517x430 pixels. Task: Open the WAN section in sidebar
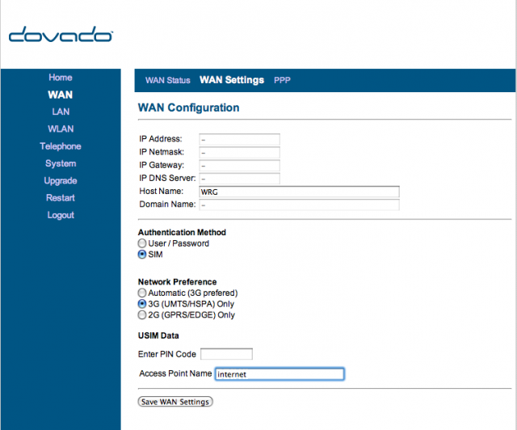(x=60, y=95)
